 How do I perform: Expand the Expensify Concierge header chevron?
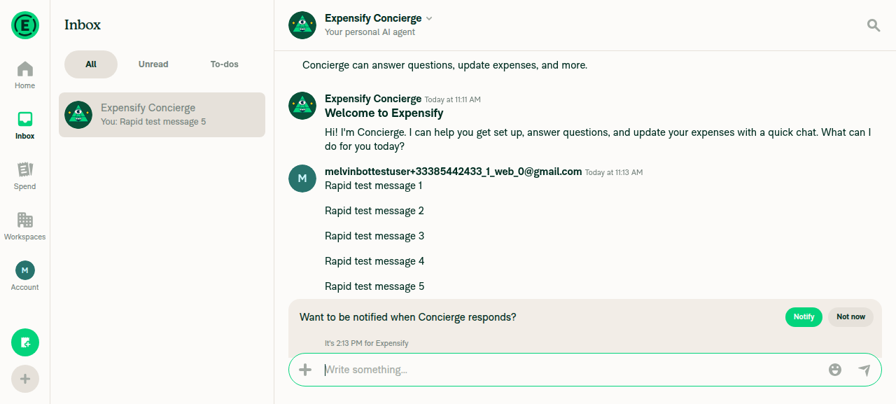point(429,18)
